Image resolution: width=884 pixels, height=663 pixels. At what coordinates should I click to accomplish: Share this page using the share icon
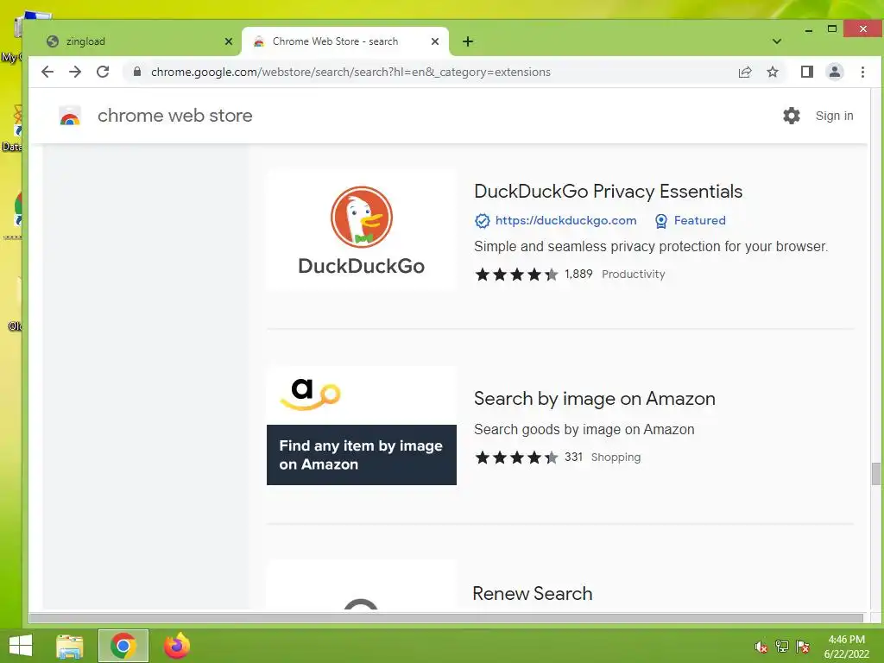coord(745,72)
